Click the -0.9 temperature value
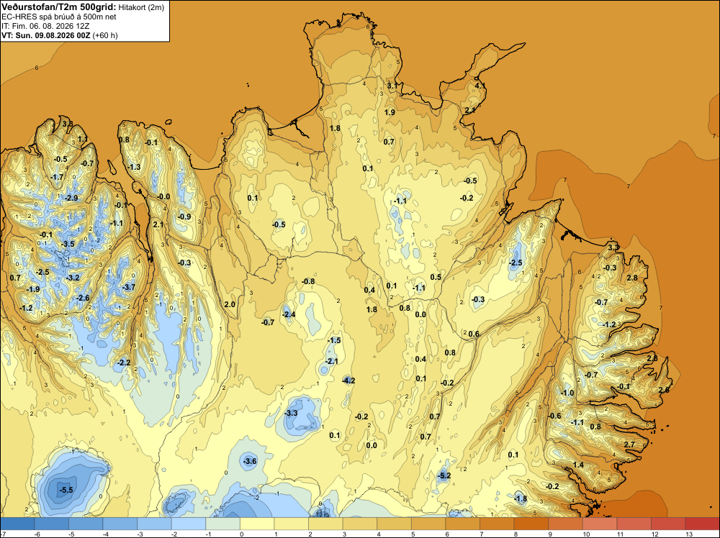Viewport: 720px width, 538px height. coord(184,216)
